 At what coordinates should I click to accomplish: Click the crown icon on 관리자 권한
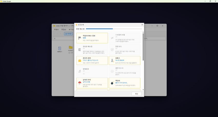click(80, 60)
